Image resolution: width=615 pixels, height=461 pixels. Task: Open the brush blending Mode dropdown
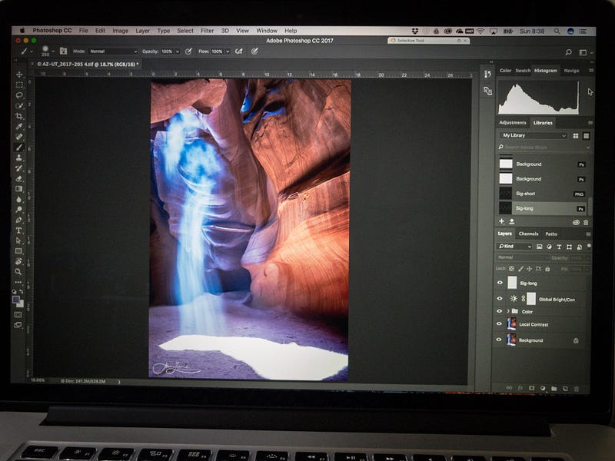point(113,51)
